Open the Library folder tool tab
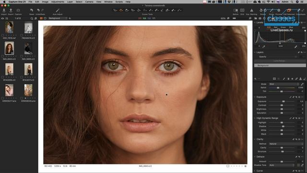 click(256, 18)
